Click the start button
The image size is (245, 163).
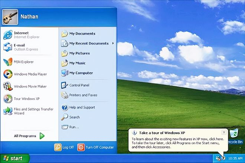coord(14,158)
